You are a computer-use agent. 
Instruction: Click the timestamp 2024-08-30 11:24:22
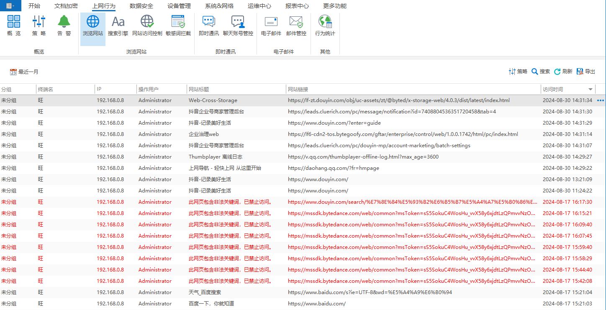pos(567,191)
